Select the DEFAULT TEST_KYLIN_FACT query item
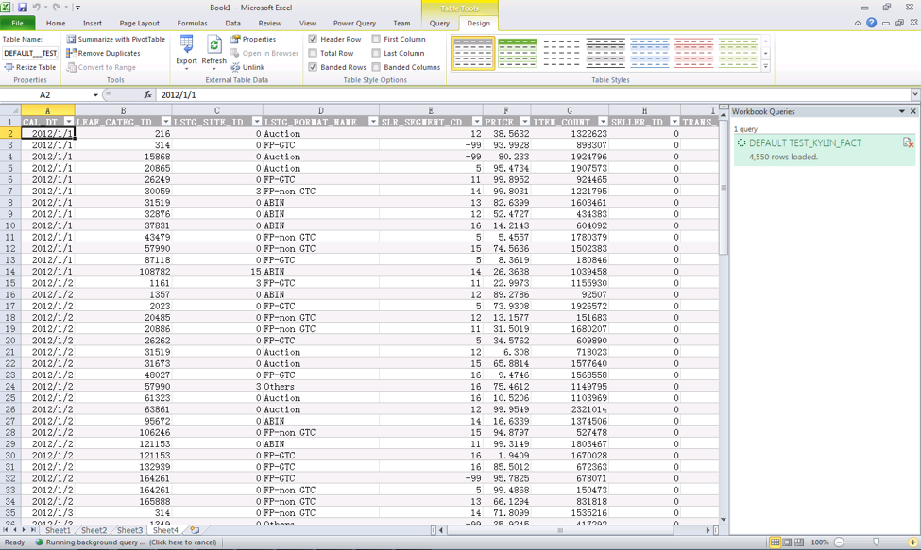The height and width of the screenshot is (550, 921). tap(805, 143)
